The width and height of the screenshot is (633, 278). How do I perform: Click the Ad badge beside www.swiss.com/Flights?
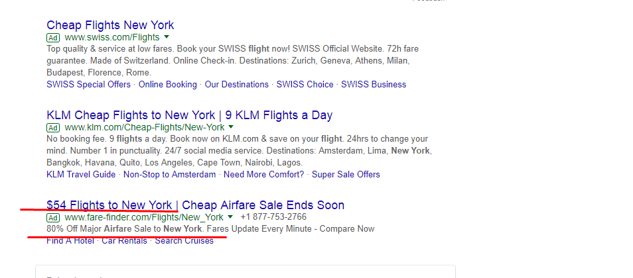pos(53,38)
